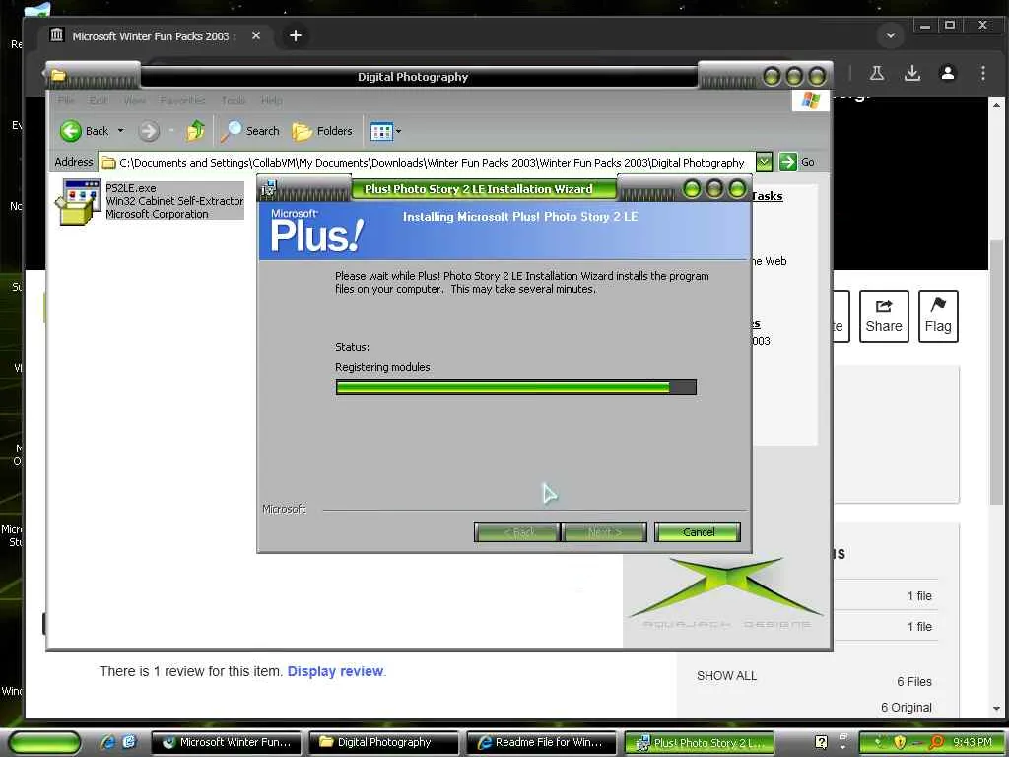Click the Forward arrow in Digital Photography window
1009x757 pixels.
(148, 131)
